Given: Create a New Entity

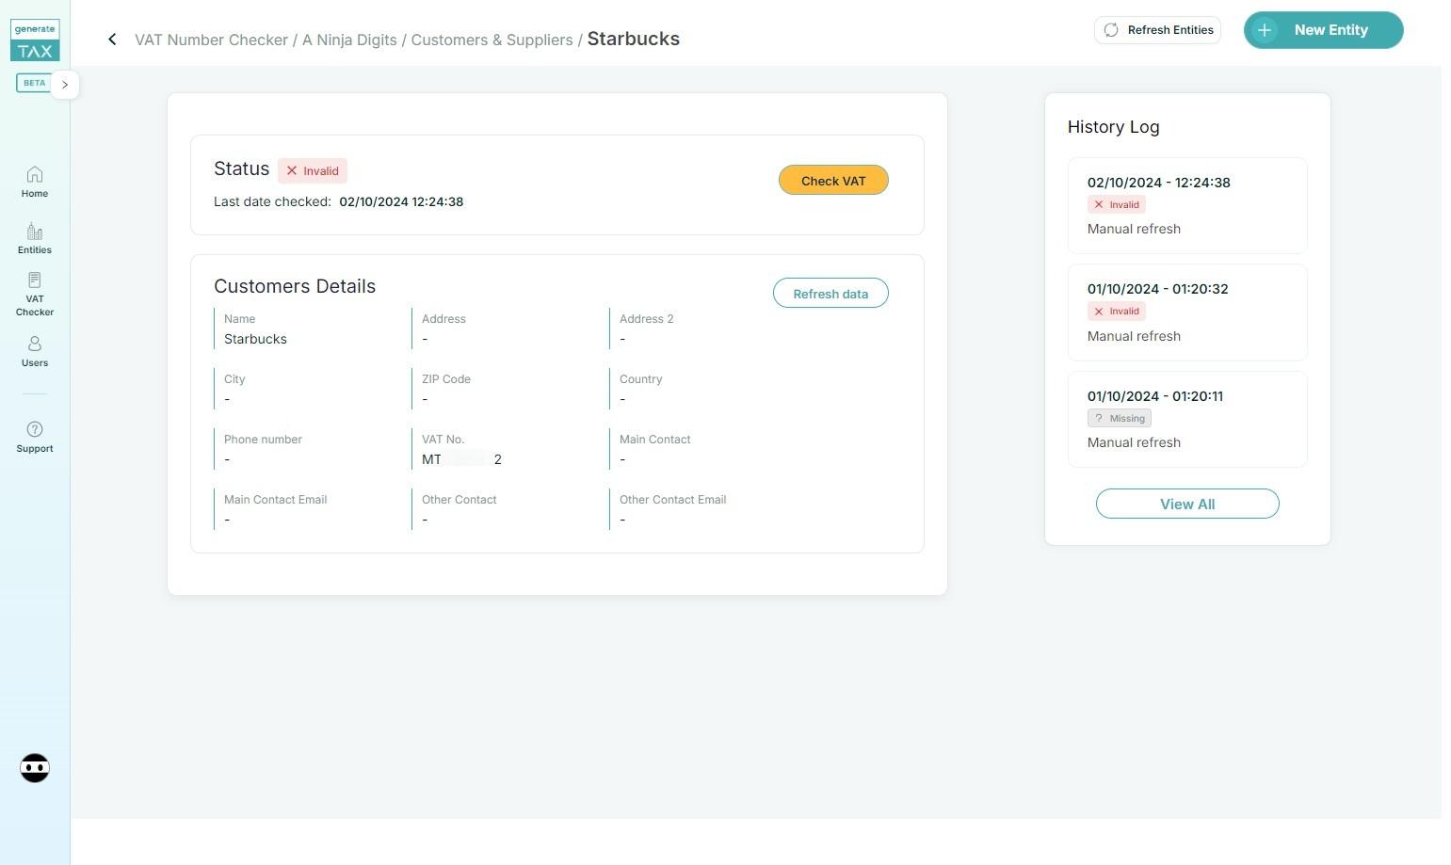Looking at the screenshot, I should click(x=1323, y=30).
